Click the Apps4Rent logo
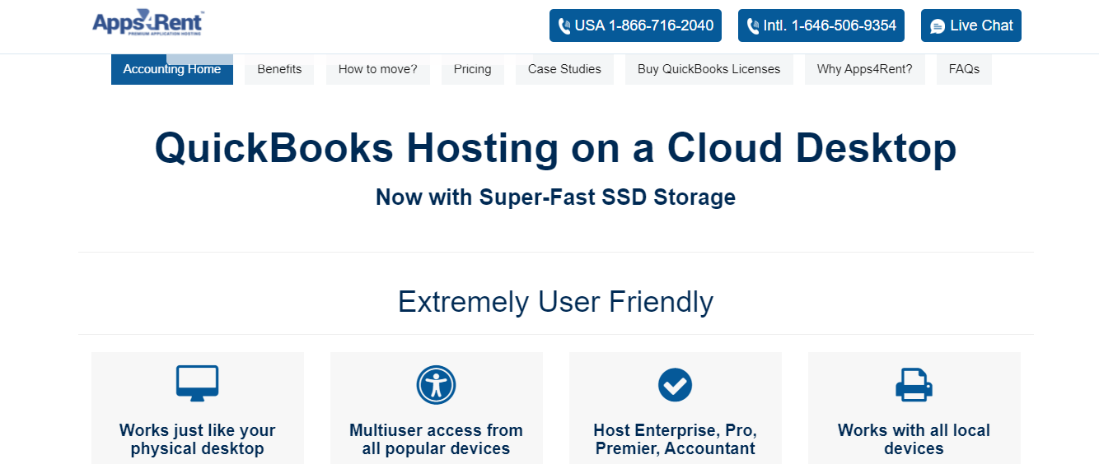The image size is (1099, 464). [147, 23]
